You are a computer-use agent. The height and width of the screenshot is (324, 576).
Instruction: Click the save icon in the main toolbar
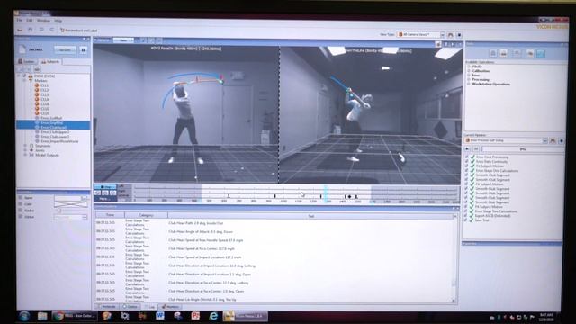pos(30,30)
